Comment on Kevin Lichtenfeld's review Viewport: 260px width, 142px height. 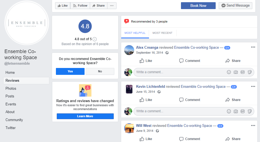click(189, 100)
